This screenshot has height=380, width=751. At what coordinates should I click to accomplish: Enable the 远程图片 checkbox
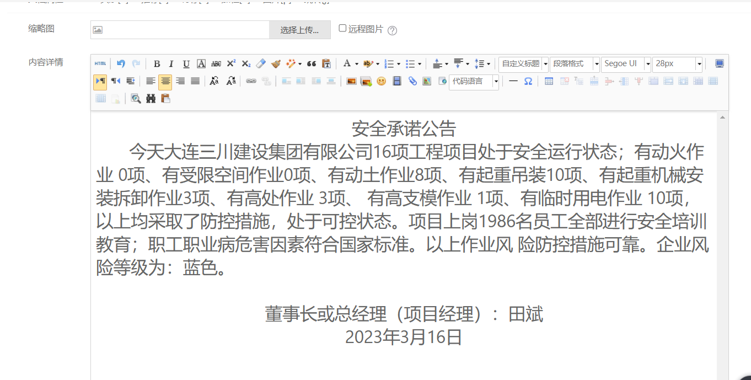(342, 28)
